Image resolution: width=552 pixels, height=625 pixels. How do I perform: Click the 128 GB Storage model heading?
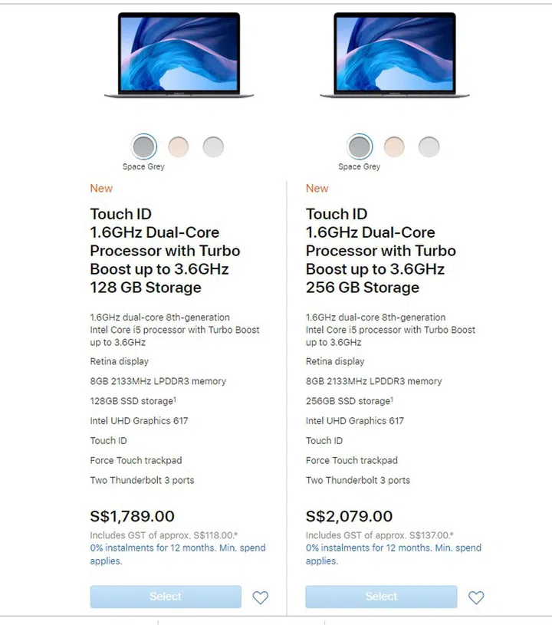pos(165,251)
